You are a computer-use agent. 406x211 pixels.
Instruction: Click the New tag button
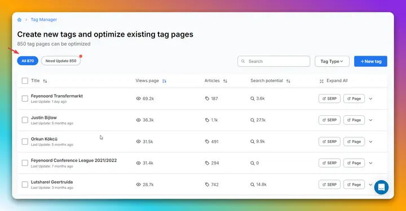point(370,61)
